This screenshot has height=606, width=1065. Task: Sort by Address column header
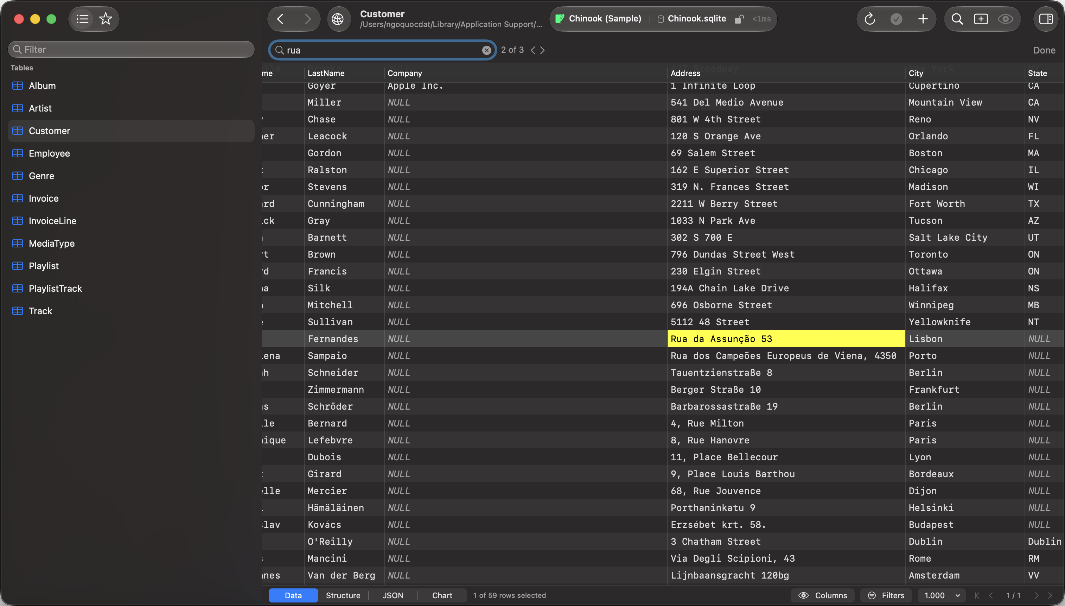pyautogui.click(x=786, y=73)
